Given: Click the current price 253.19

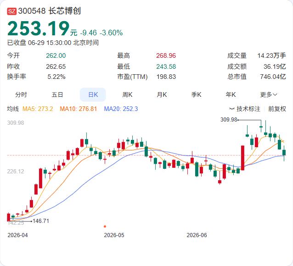Looking at the screenshot, I should click(x=38, y=28).
